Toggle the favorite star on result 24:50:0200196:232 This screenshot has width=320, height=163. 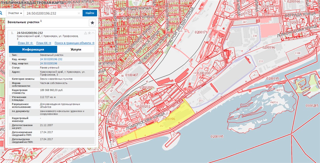pos(89,33)
